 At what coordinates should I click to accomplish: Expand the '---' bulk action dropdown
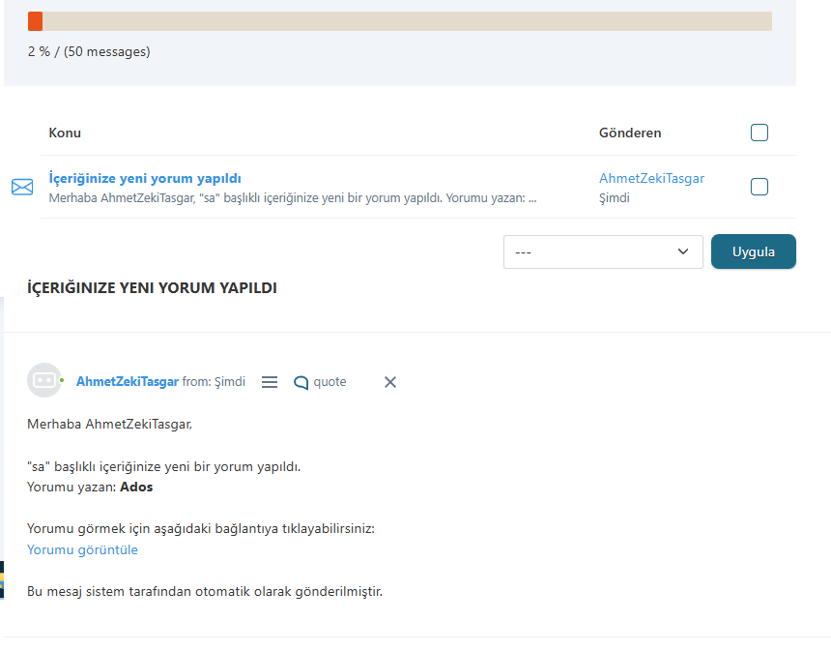603,252
